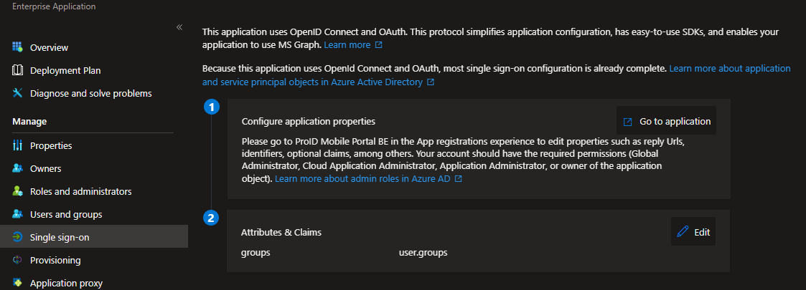Edit the Attributes & Claims section
Screen dimensions: 806x290
click(x=693, y=231)
